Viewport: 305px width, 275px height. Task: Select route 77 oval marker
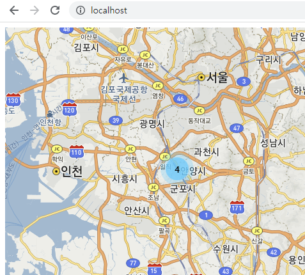tap(133, 263)
